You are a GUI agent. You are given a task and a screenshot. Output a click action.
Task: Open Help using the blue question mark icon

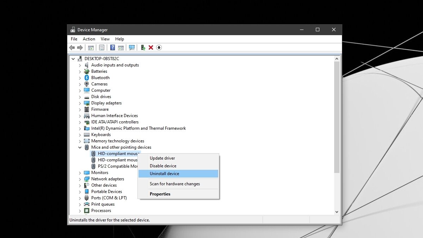(112, 47)
